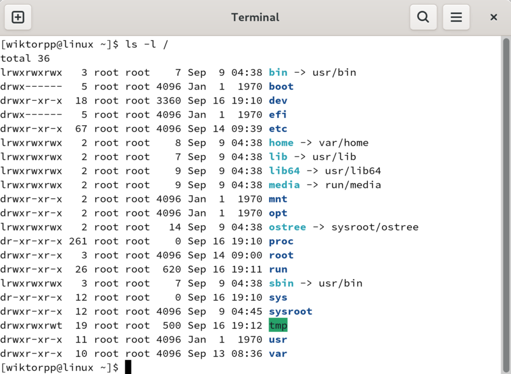Click the terminal cursor at the prompt
The width and height of the screenshot is (511, 374).
[128, 367]
